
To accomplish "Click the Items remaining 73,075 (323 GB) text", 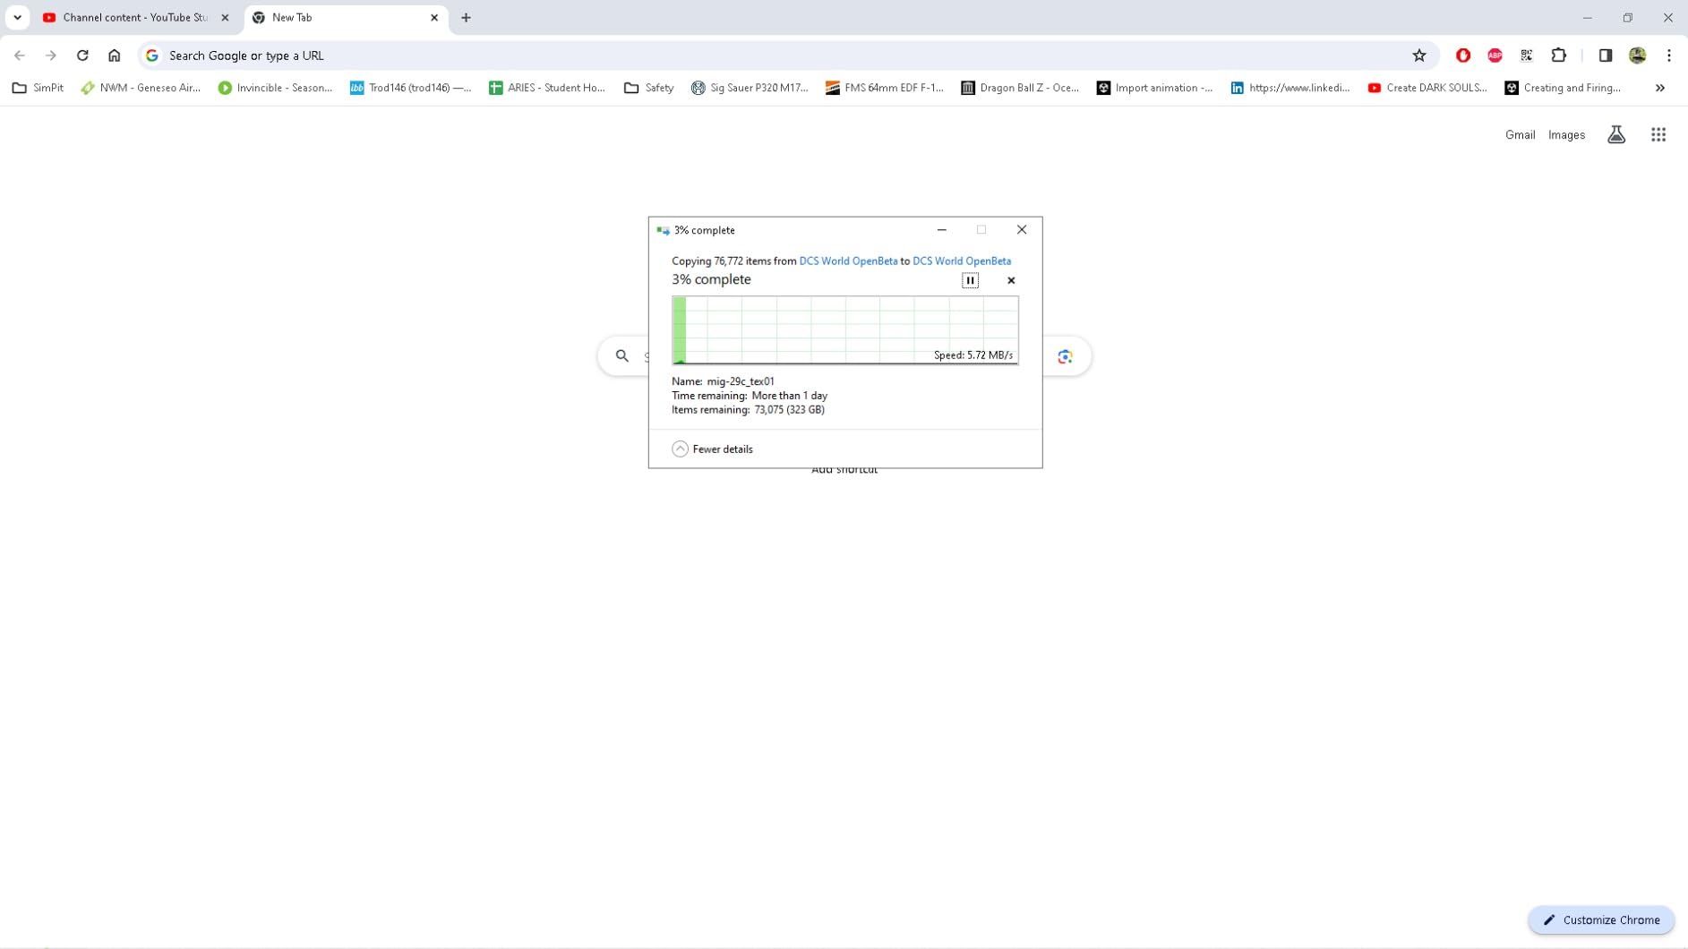I will click(x=749, y=410).
